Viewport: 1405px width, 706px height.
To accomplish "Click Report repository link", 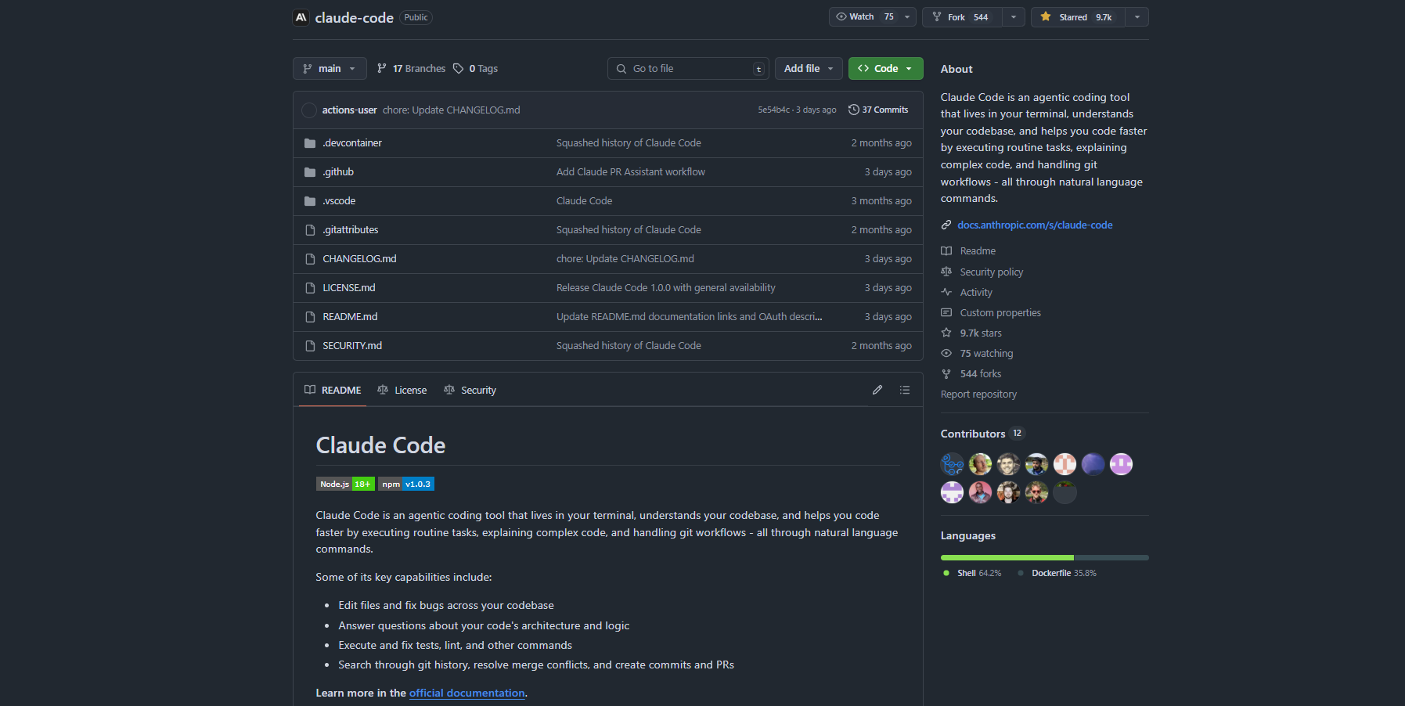I will (x=978, y=394).
